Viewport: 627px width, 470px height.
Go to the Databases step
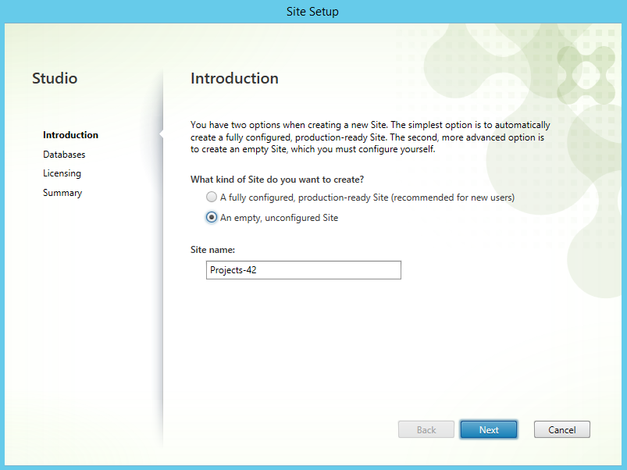click(64, 155)
